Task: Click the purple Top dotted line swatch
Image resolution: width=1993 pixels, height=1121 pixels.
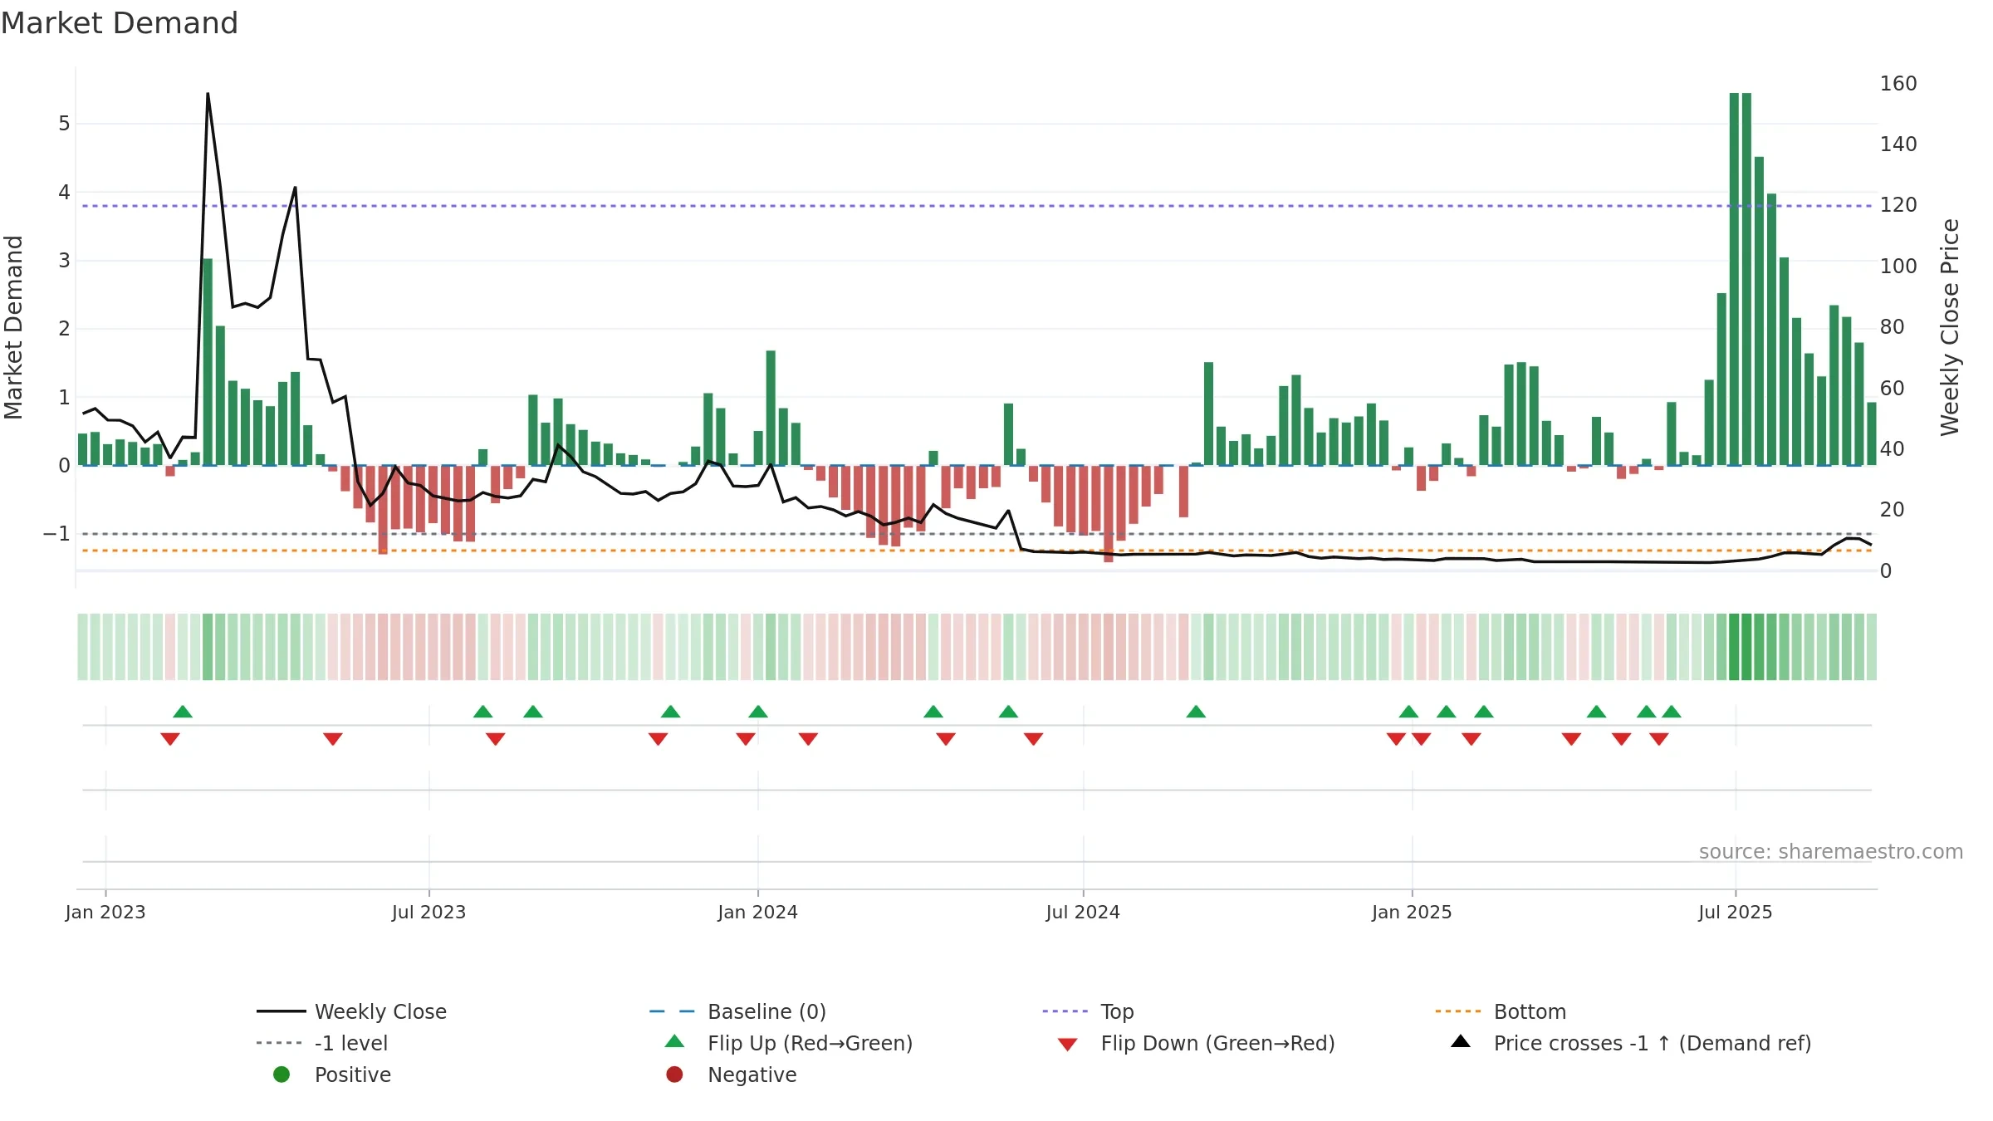Action: 1065,1011
